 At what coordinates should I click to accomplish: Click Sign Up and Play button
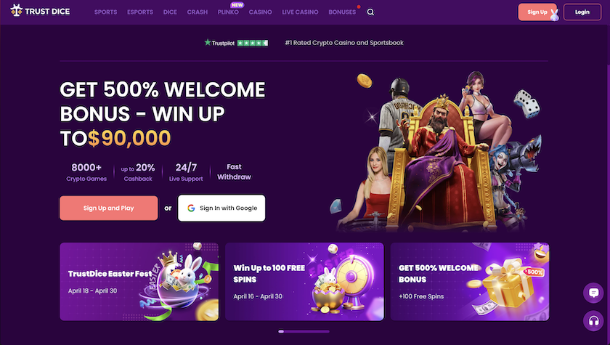pyautogui.click(x=108, y=208)
